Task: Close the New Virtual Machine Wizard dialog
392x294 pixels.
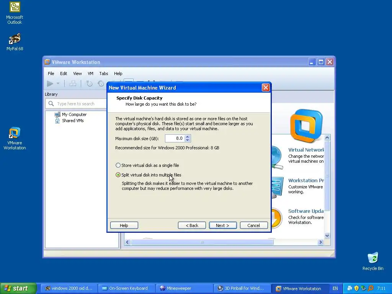Action: [x=266, y=88]
